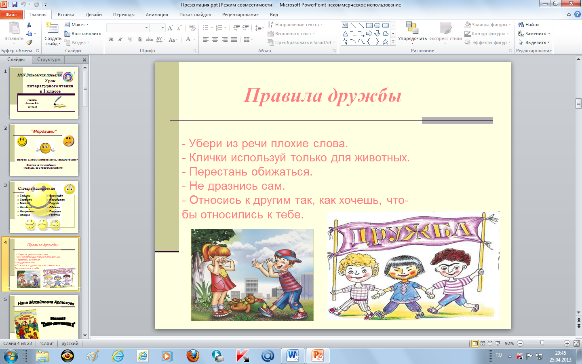This screenshot has width=582, height=364.
Task: Click the increase indent icon
Action: tap(246, 28)
